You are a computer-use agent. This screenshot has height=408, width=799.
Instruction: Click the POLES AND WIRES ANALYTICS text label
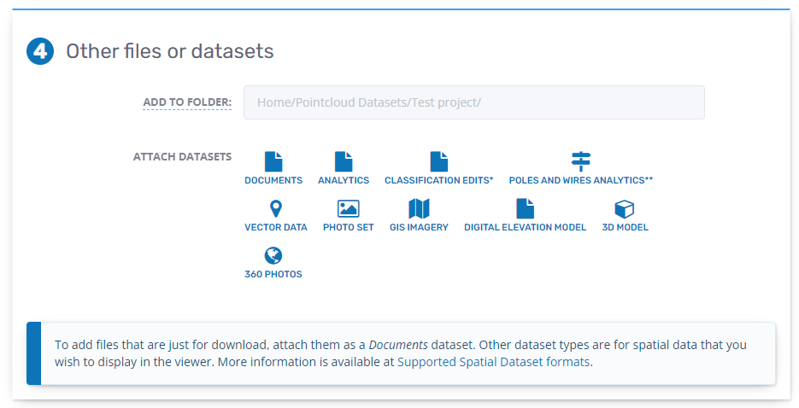click(580, 180)
